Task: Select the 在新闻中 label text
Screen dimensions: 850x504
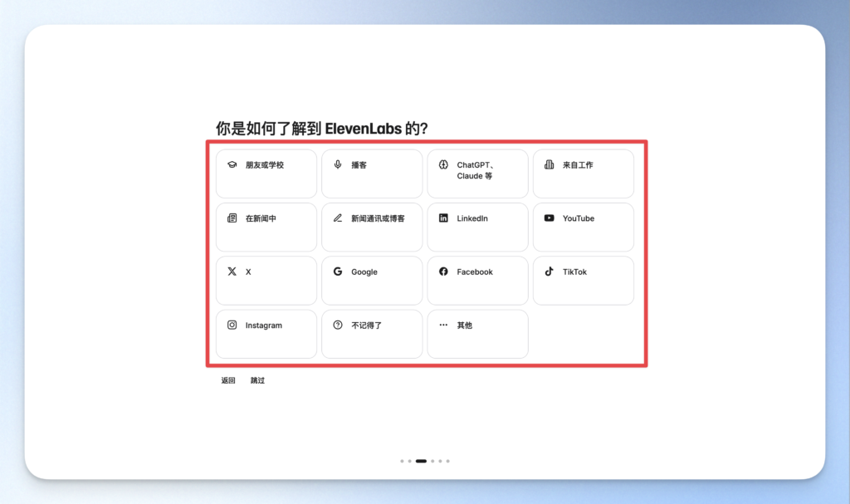Action: 261,218
